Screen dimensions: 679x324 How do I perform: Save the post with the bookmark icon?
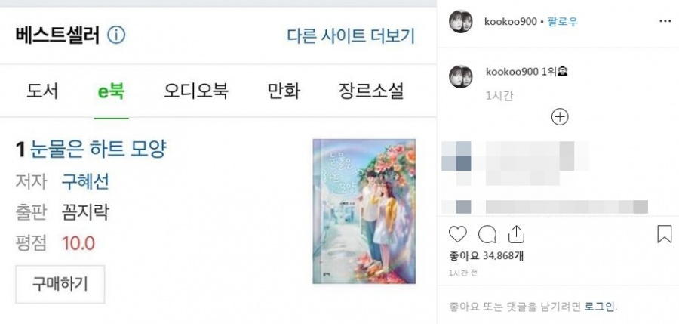point(664,235)
